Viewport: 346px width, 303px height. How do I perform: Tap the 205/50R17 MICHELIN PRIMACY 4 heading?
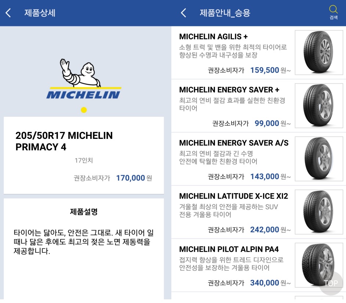point(64,141)
